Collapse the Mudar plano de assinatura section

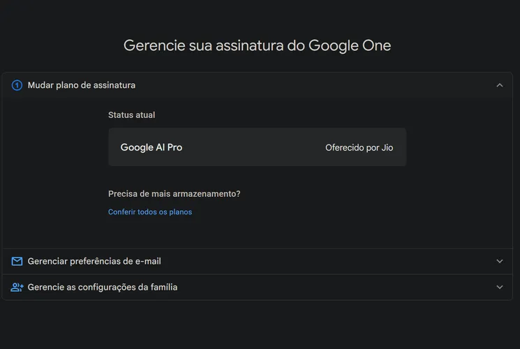(500, 85)
